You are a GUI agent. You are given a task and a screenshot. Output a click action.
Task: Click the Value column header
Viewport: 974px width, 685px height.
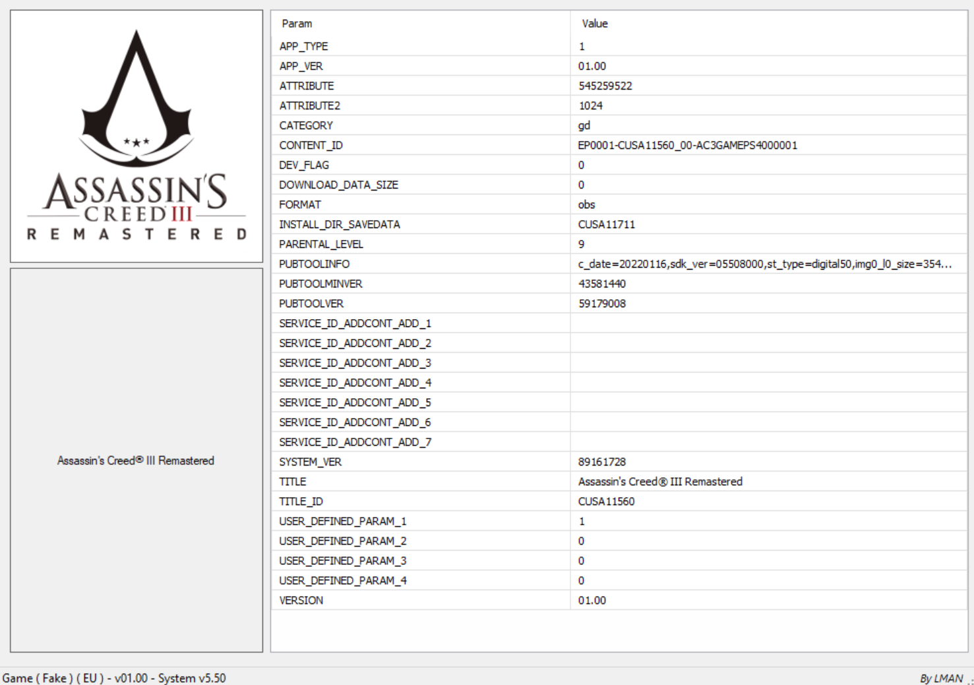click(x=594, y=24)
